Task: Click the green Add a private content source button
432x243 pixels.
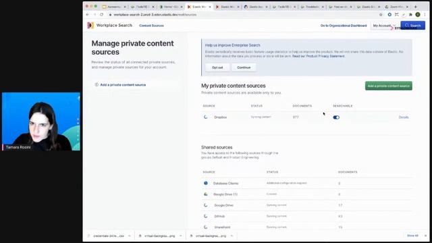Action: coord(389,86)
